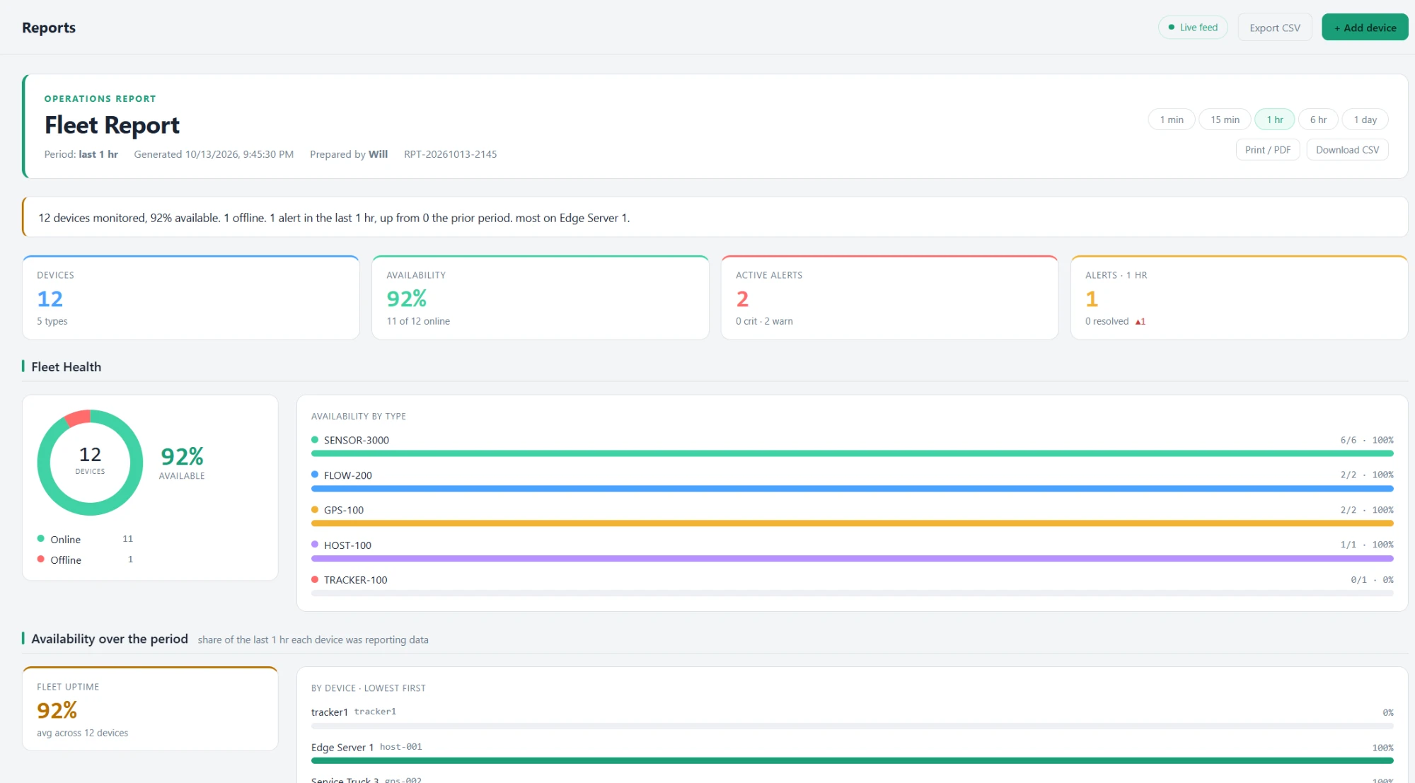Click the '6/6 · 100%' SENSOR-3000 value

pyautogui.click(x=1366, y=440)
